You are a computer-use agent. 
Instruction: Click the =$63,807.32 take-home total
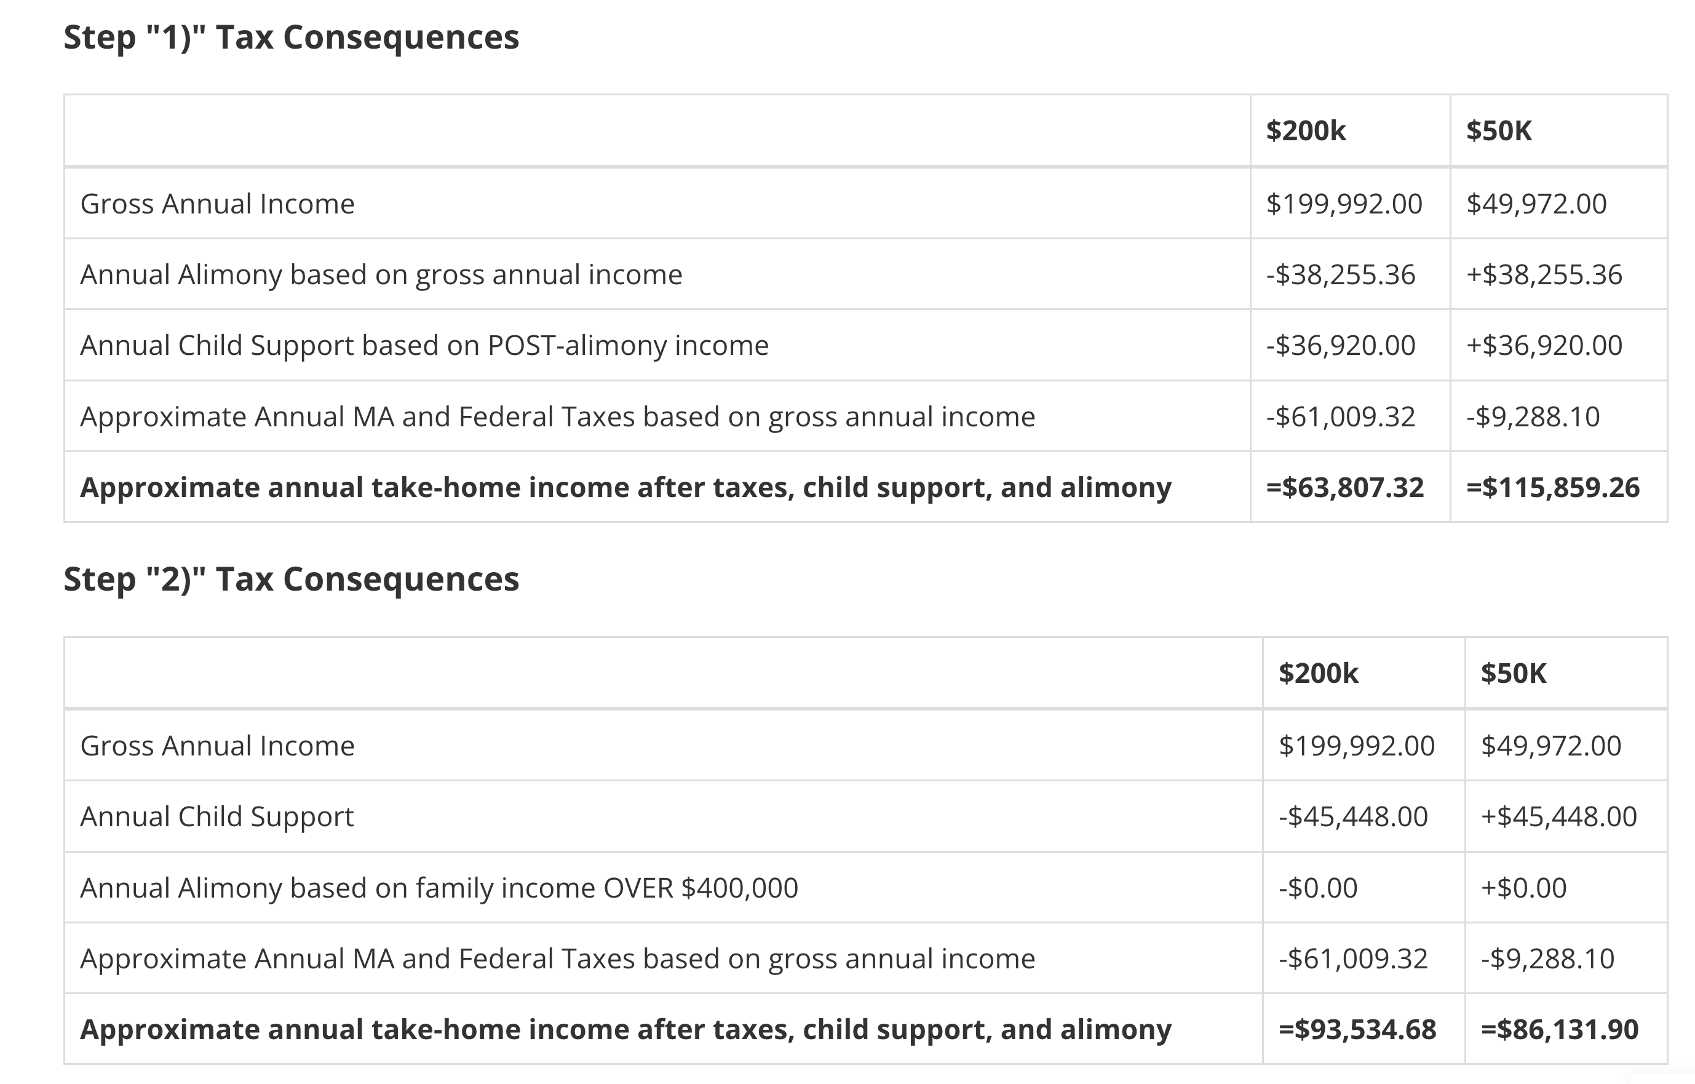click(x=1344, y=488)
